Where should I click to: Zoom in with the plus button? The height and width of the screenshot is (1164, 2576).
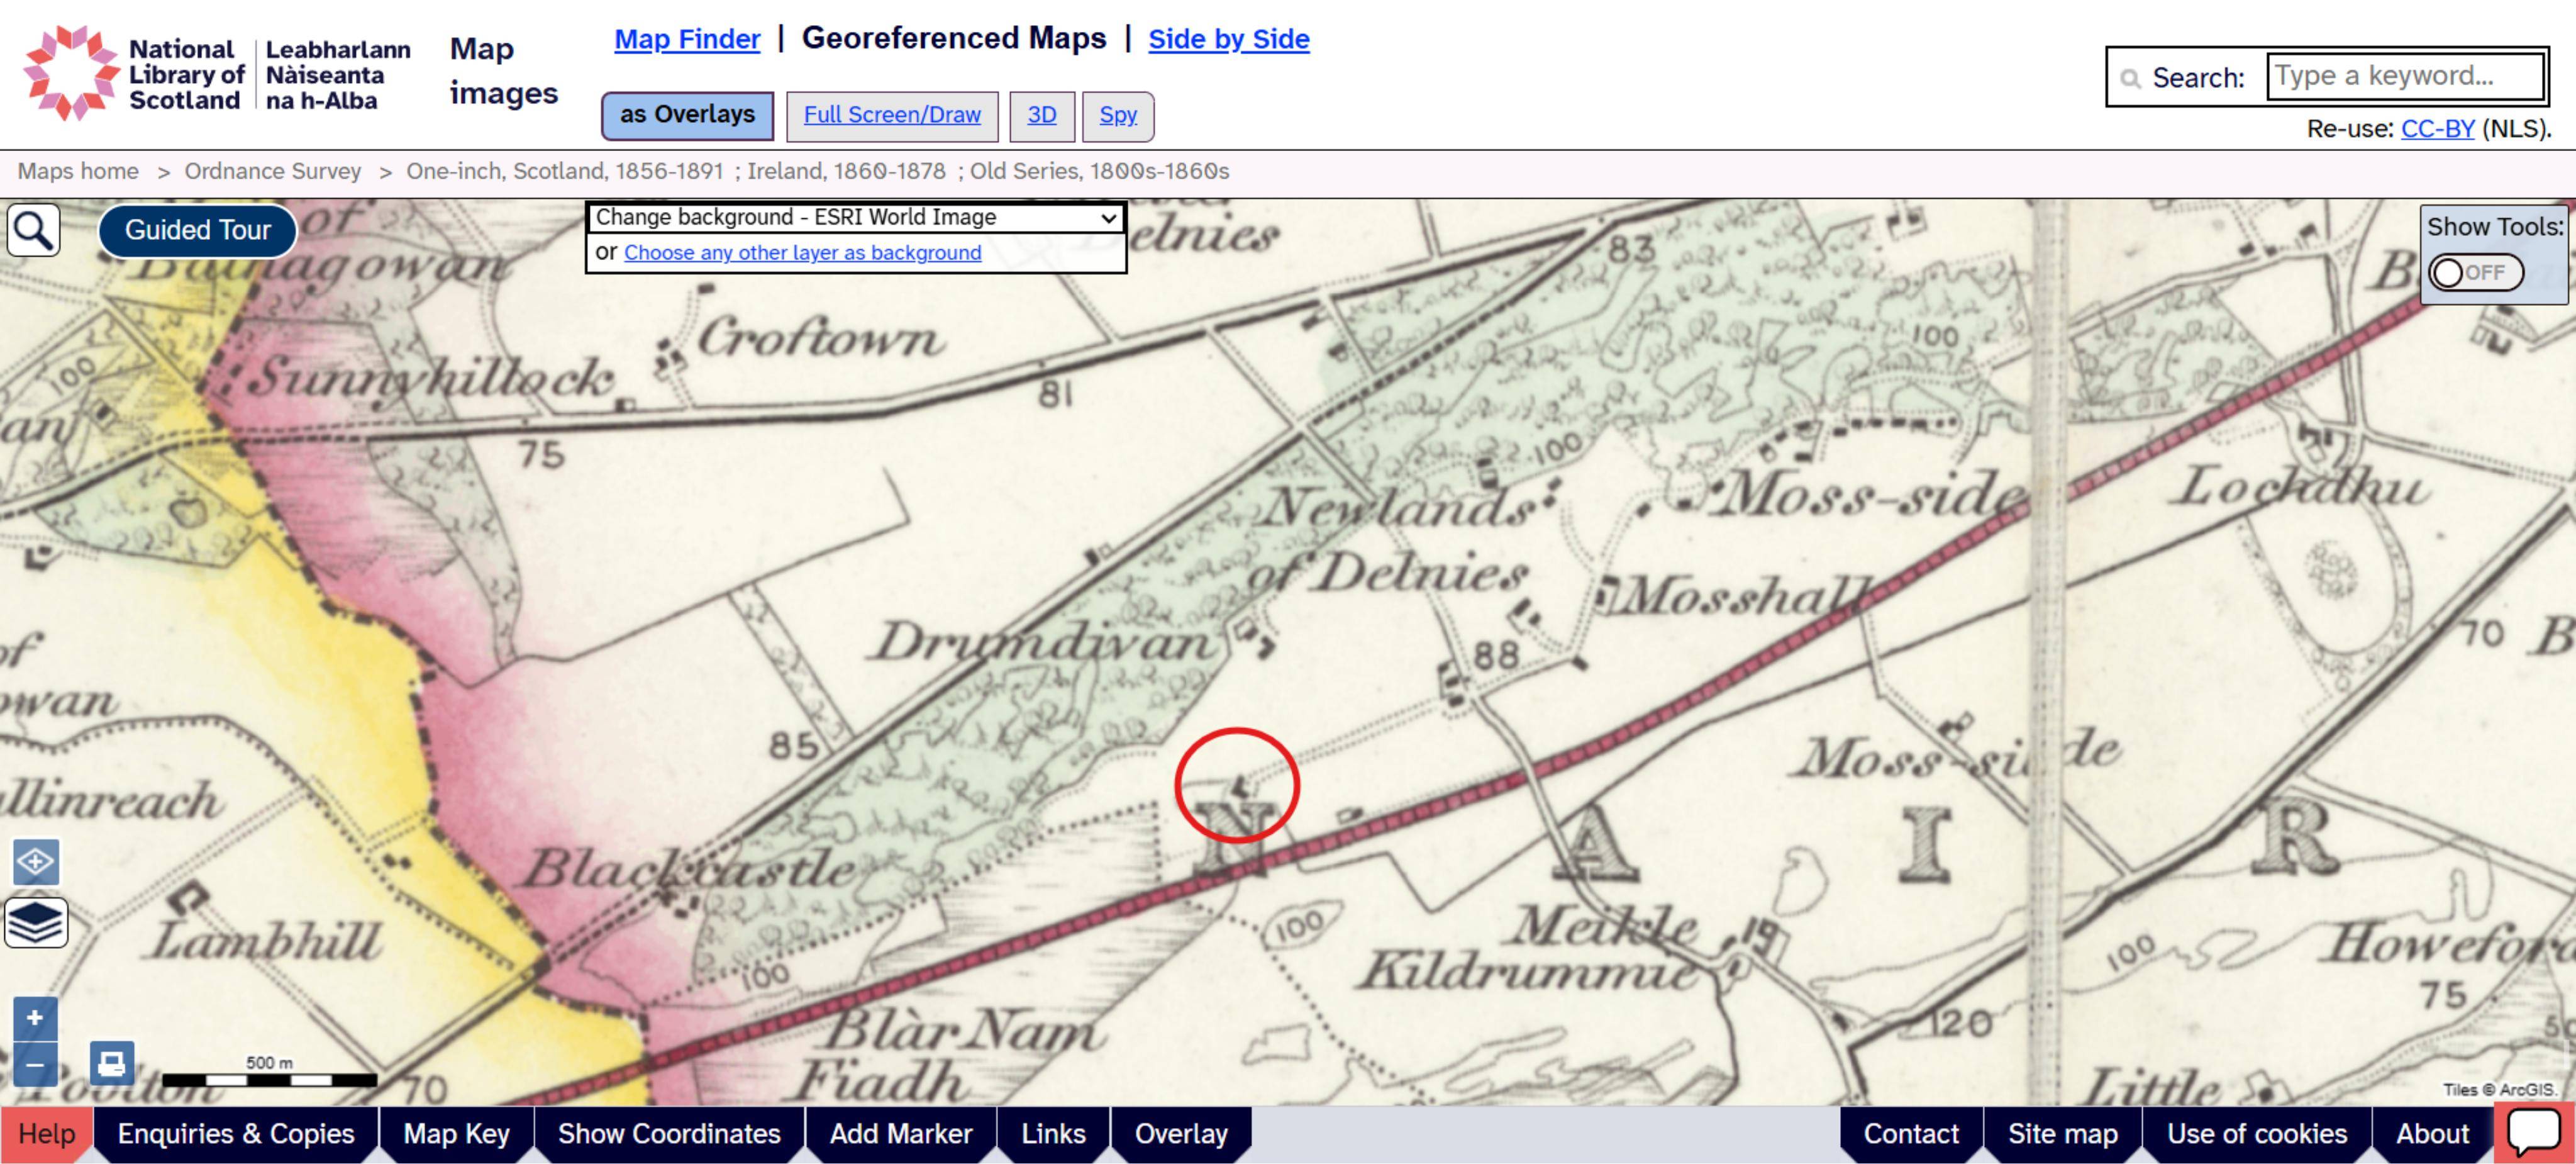35,1018
